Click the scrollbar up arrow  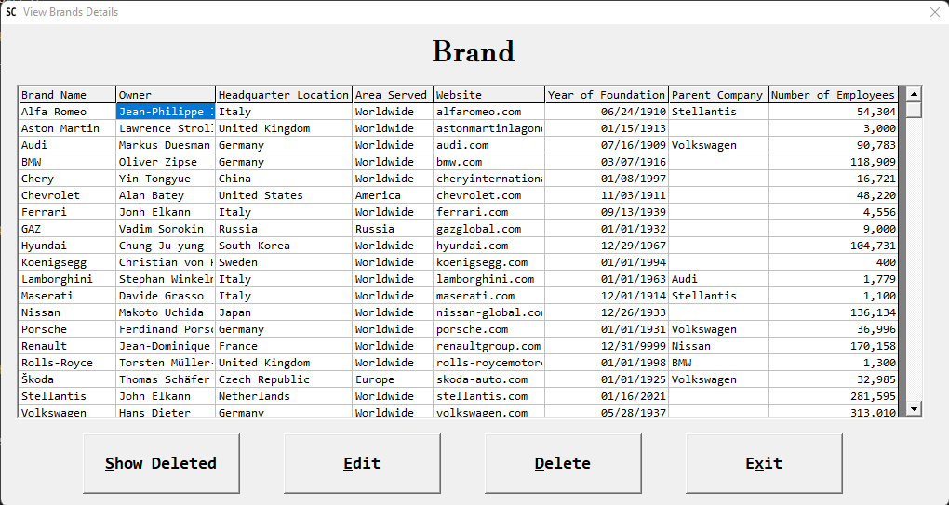pos(914,94)
